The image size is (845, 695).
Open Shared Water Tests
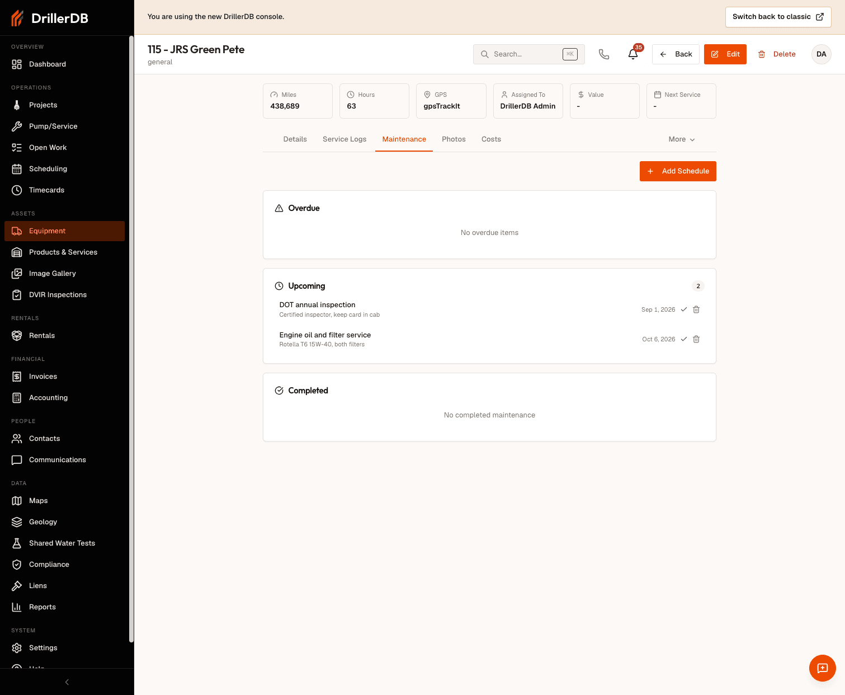pos(64,543)
